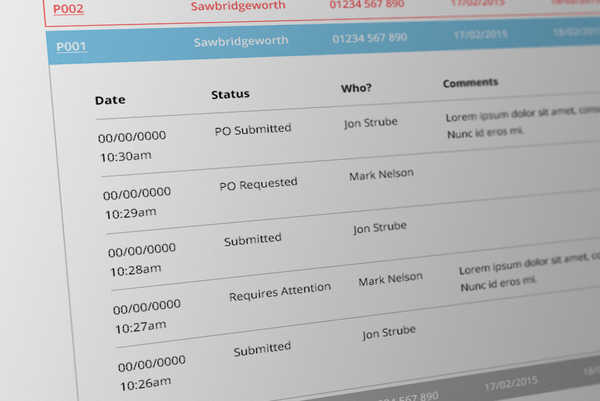
Task: Click the 17/02/2015 date in the grey bottom row
Action: [x=510, y=383]
